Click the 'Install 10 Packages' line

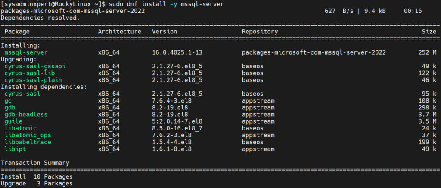(37, 176)
